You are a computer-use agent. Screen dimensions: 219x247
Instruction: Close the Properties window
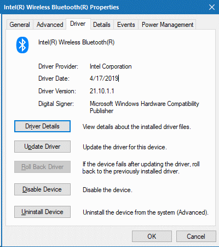tap(212, 7)
